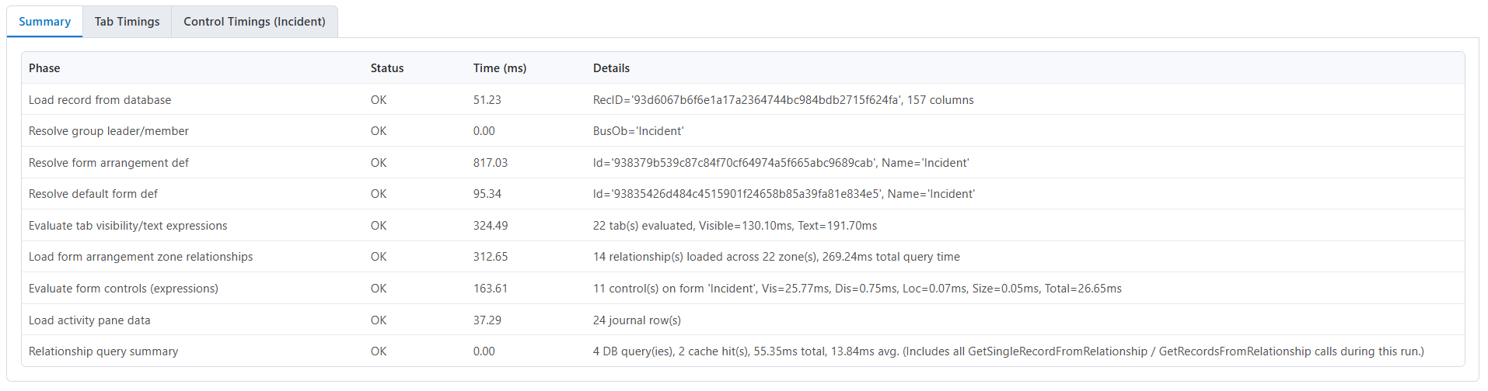Click the 324.49 time value

[491, 226]
